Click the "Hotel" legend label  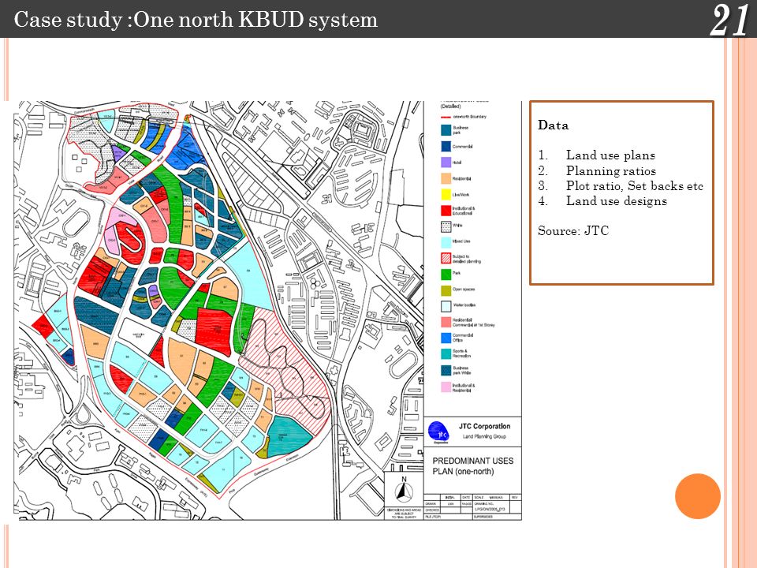(457, 163)
